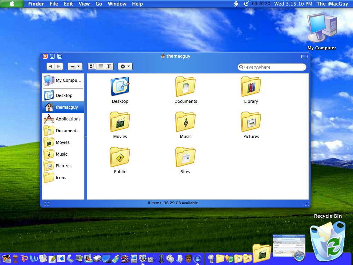Open the Edit menu
The height and width of the screenshot is (265, 353).
pyautogui.click(x=68, y=4)
